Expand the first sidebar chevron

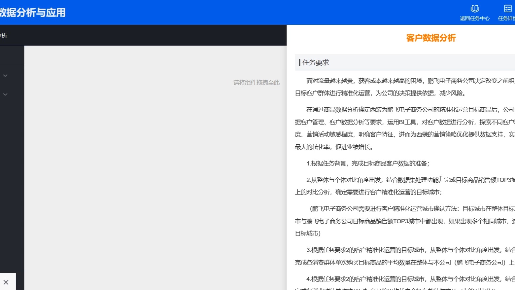tap(5, 76)
